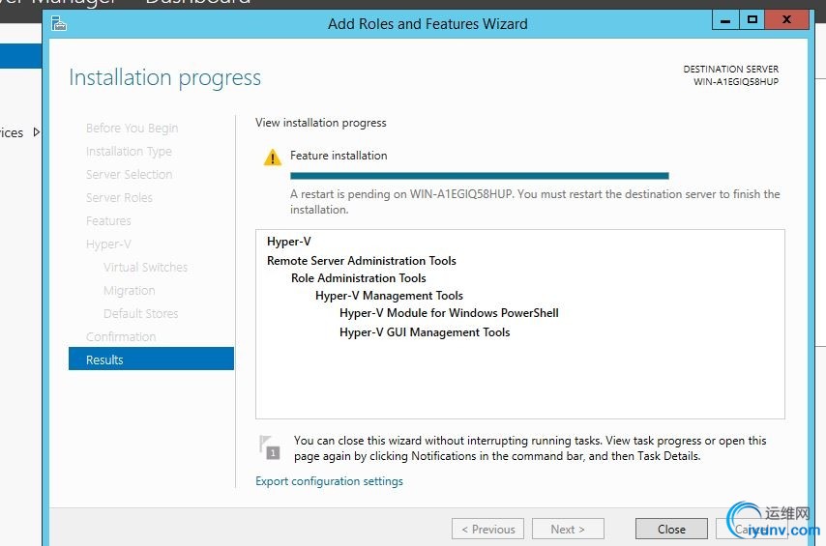This screenshot has height=546, width=826.
Task: Click Hyper-V GUI Management Tools entry
Action: pos(425,332)
